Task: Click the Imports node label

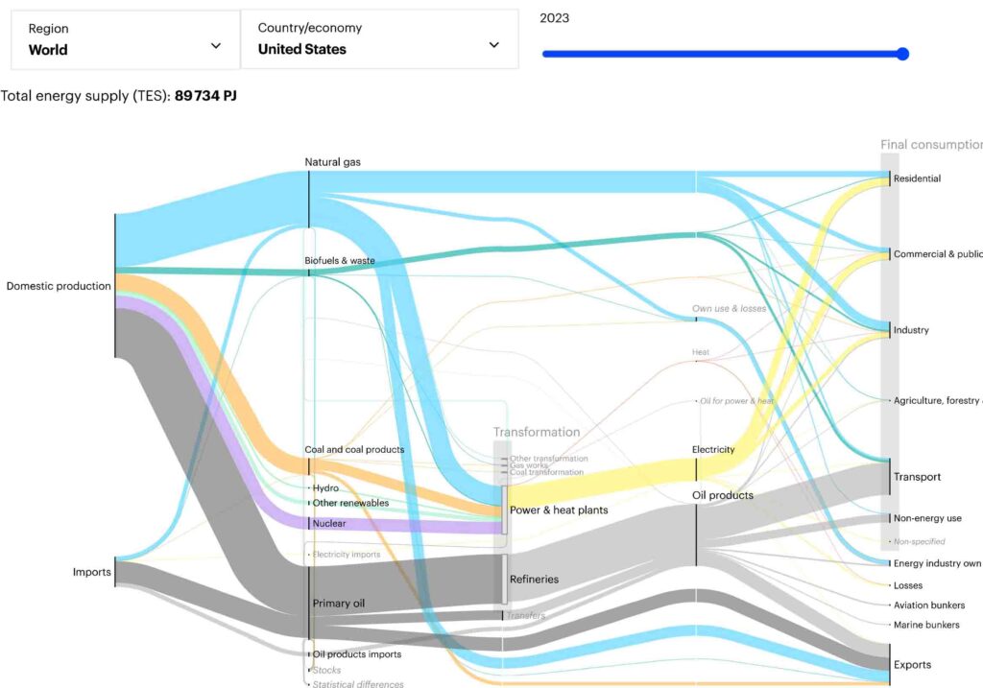Action: tap(92, 573)
